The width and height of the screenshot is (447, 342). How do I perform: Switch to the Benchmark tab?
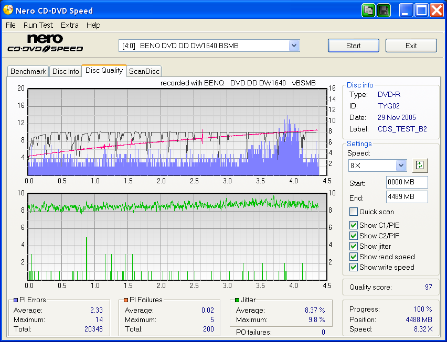[28, 71]
